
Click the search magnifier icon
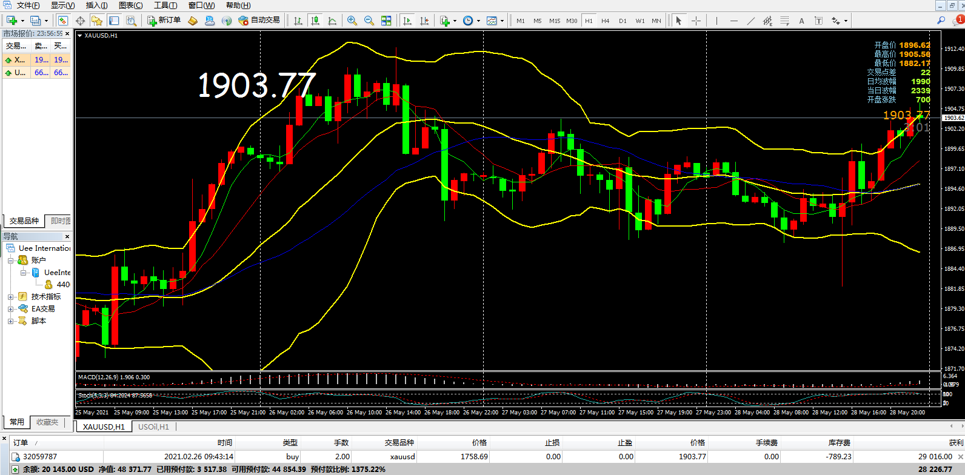coord(941,21)
